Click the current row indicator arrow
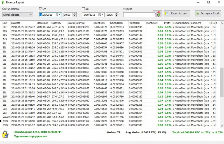This screenshot has width=224, height=144. (x=1, y=121)
